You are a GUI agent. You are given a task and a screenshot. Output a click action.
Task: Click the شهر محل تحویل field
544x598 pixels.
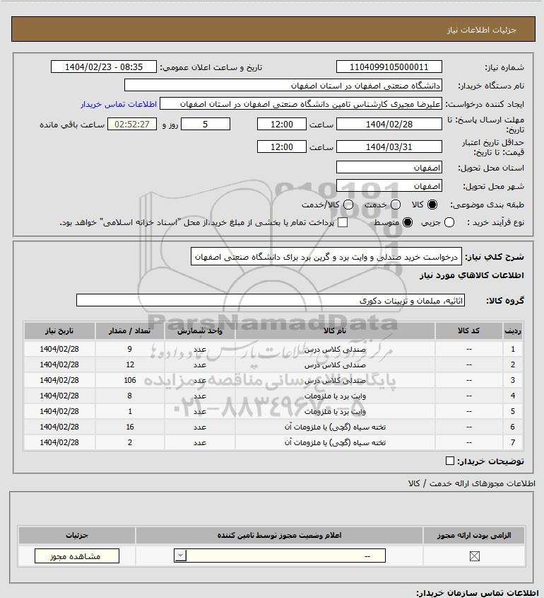(389, 185)
